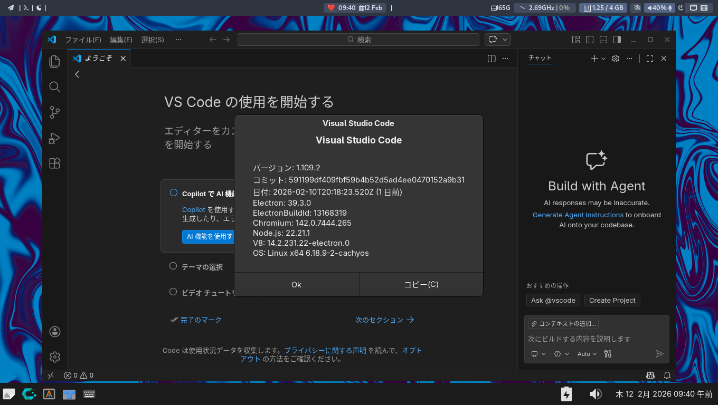Select the ビデオ チュートリアル step radio
718x405 pixels.
click(x=173, y=292)
